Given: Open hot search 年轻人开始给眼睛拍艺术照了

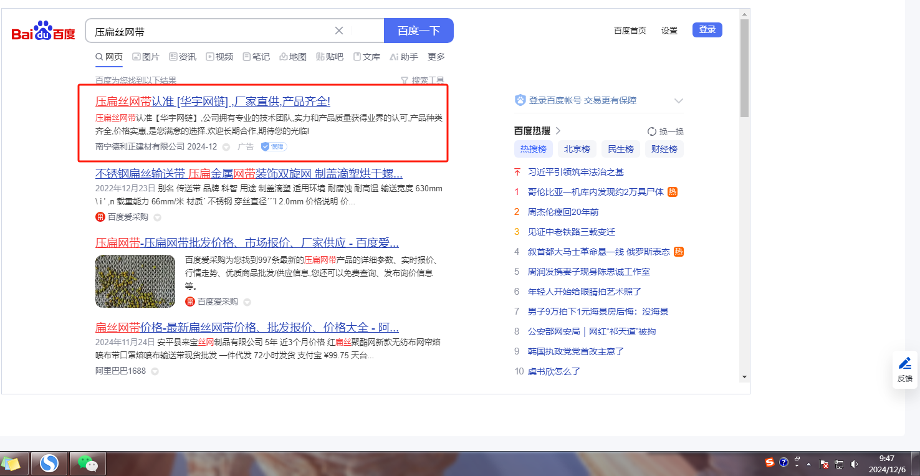Looking at the screenshot, I should coord(585,292).
